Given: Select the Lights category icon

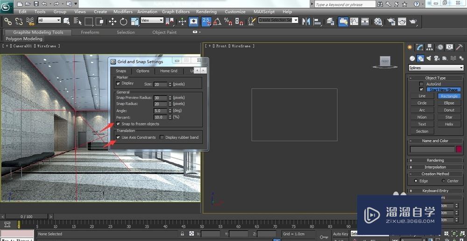Looking at the screenshot, I should (x=429, y=58).
